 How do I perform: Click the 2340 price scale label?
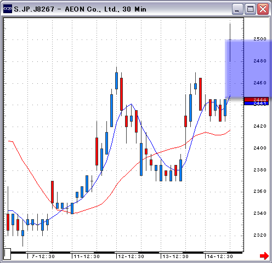click(x=260, y=213)
